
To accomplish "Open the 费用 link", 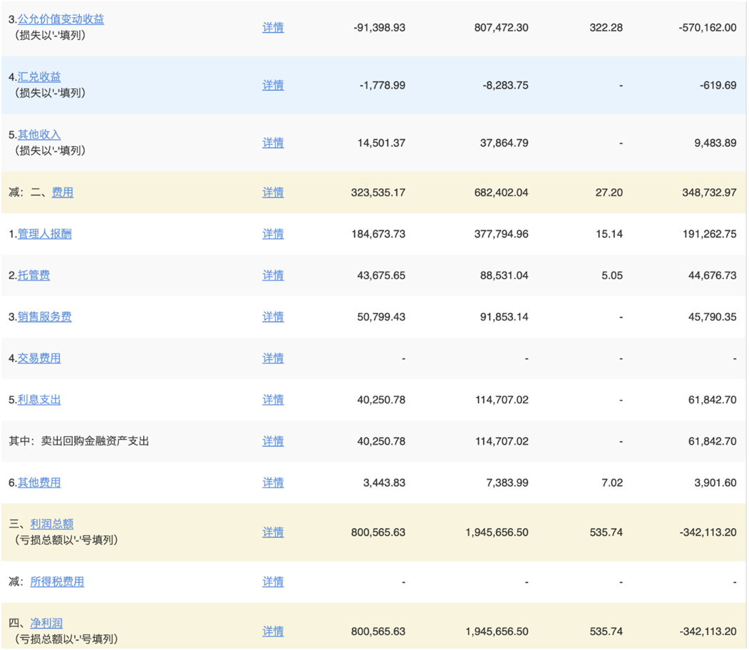I will click(x=63, y=192).
